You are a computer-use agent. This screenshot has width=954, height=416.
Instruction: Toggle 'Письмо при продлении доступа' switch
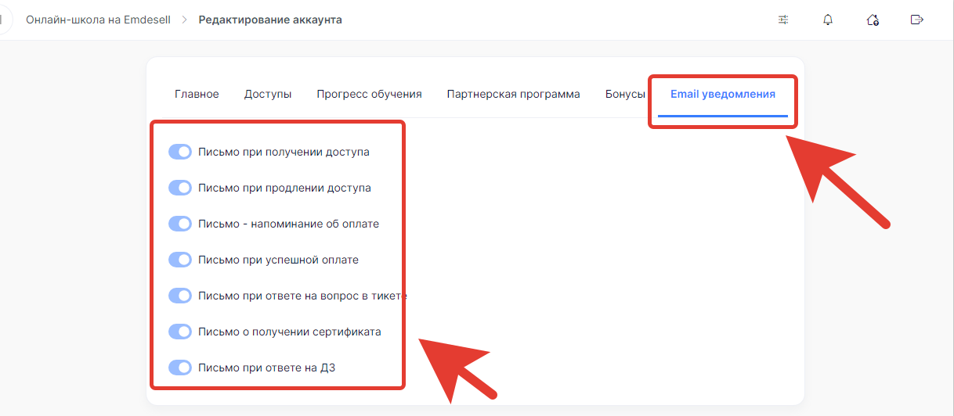(x=180, y=188)
